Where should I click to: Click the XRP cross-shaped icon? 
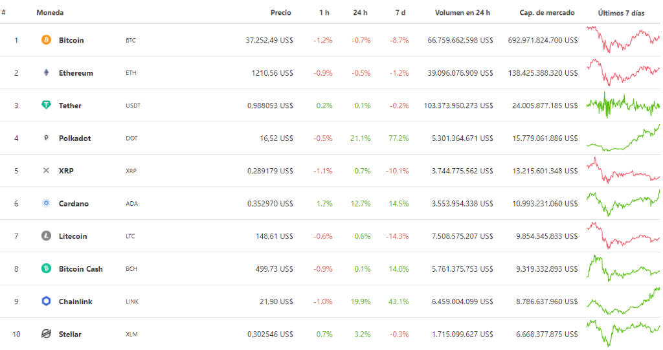pyautogui.click(x=46, y=170)
